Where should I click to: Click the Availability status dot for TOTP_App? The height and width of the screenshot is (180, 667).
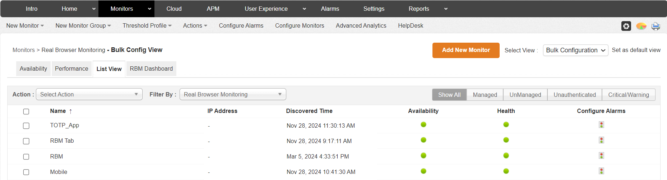click(x=423, y=124)
